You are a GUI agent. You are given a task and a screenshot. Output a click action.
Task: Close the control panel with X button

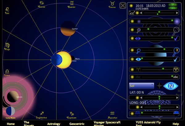tap(123, 6)
